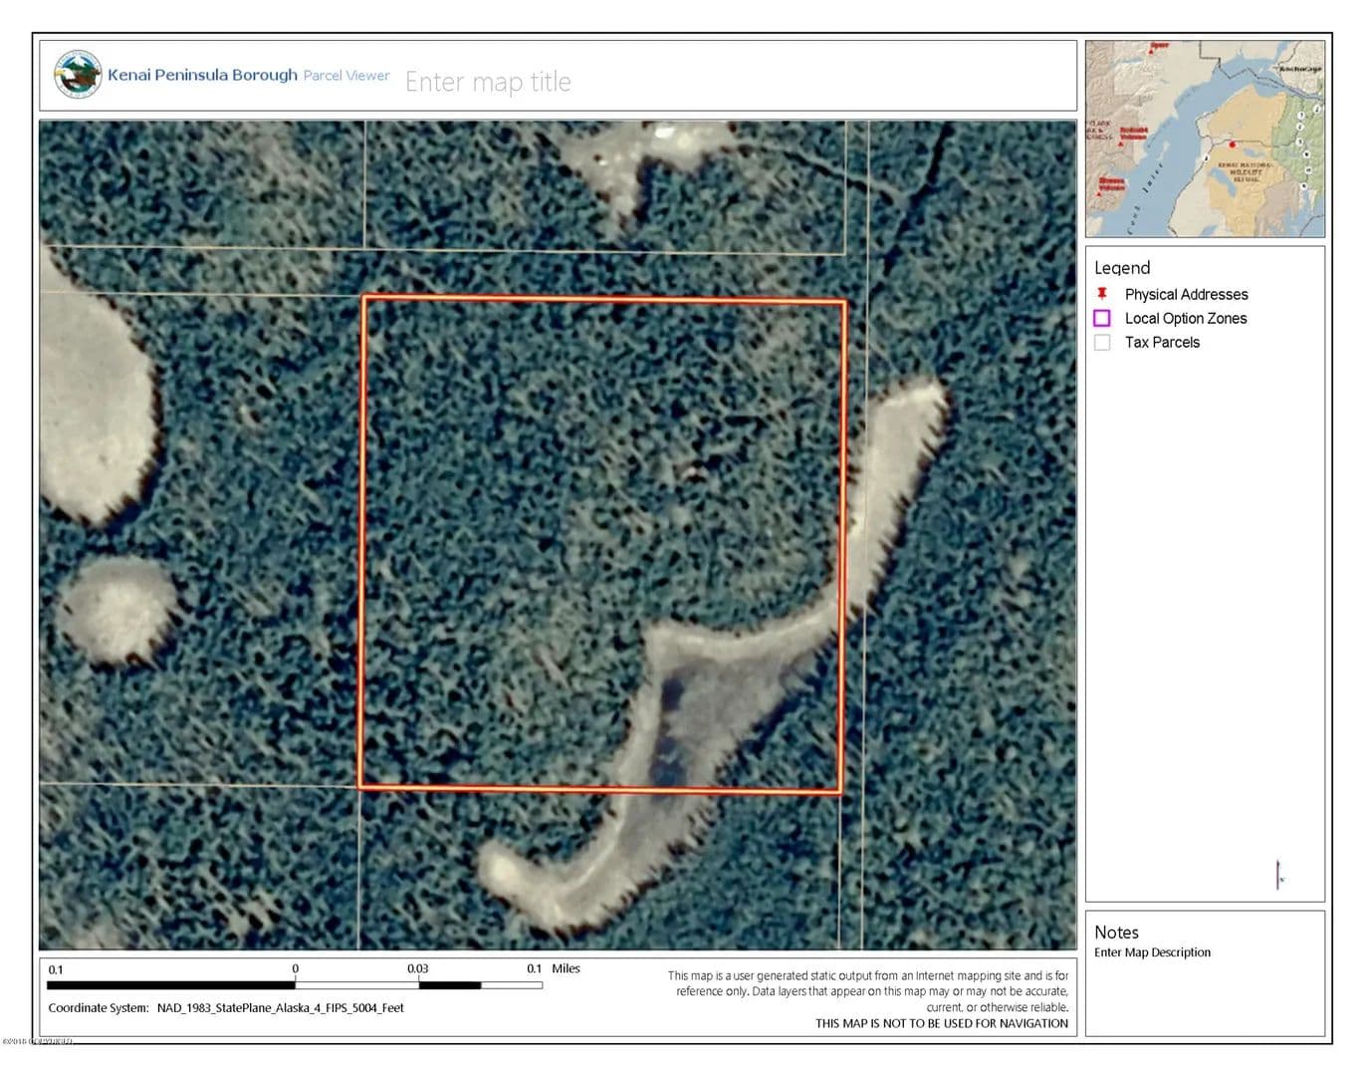Click the Kenai Peninsula Borough eagle logo
This screenshot has width=1364, height=1076.
(x=78, y=75)
